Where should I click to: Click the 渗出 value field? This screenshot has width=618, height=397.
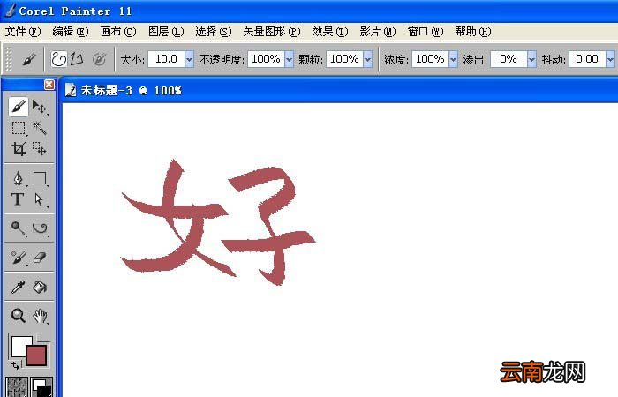point(509,59)
